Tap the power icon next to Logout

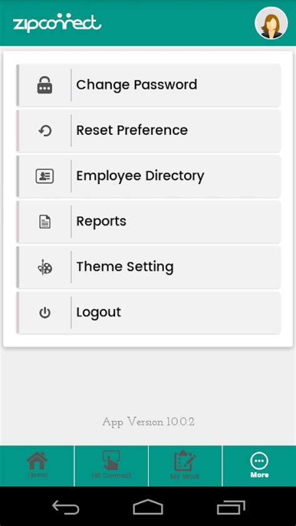point(44,313)
